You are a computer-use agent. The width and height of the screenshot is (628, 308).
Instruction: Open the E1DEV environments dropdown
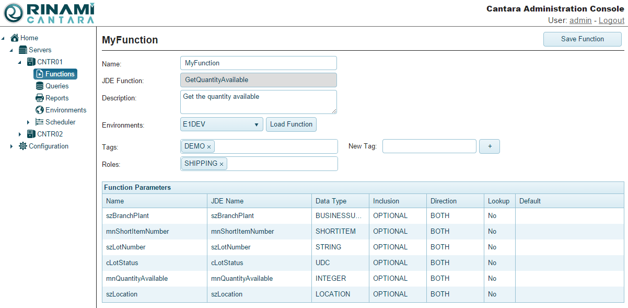tap(221, 124)
